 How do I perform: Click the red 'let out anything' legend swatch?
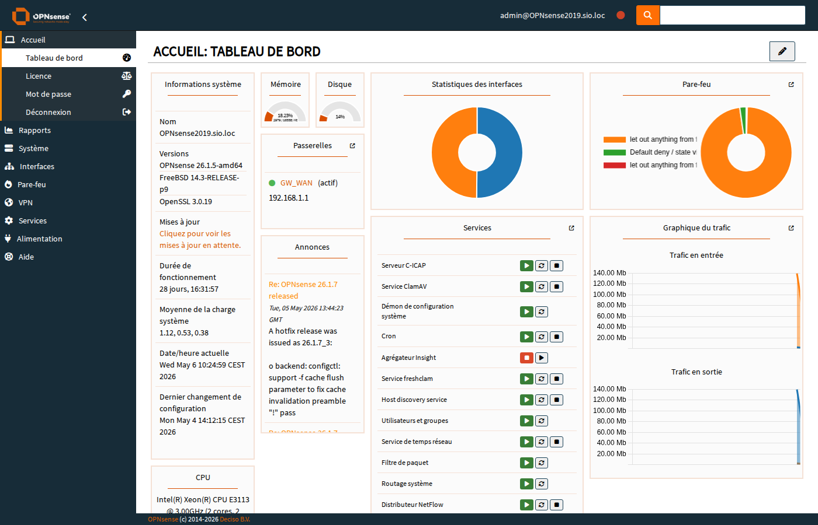(x=615, y=166)
